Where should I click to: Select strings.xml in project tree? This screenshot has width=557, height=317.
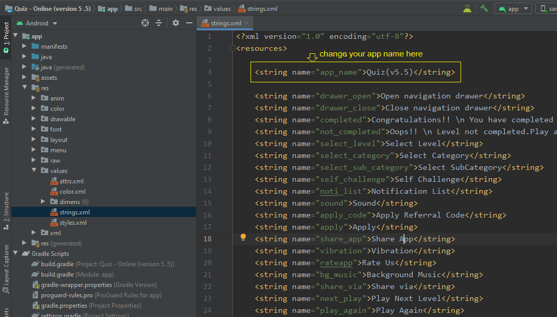[x=70, y=212]
